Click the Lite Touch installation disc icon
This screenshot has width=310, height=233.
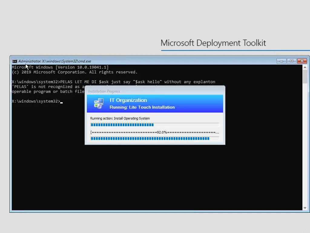click(x=99, y=103)
